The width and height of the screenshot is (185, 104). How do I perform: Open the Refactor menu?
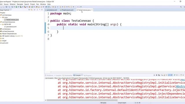(x=13, y=4)
